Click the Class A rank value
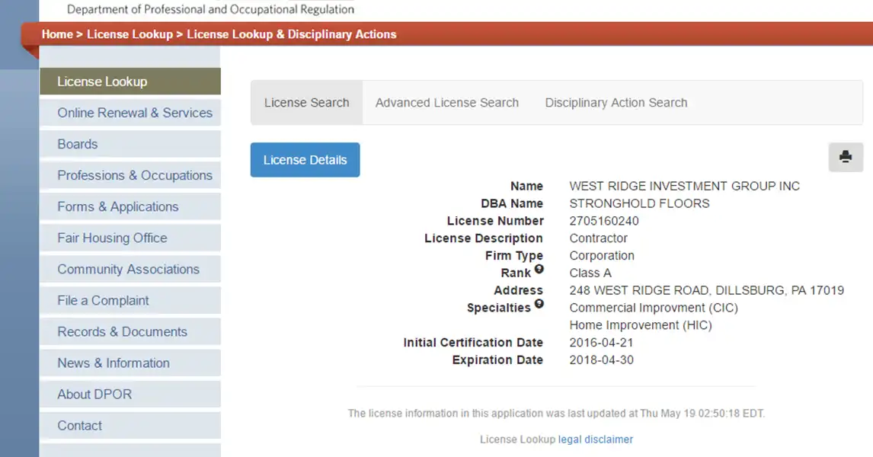This screenshot has height=457, width=873. pyautogui.click(x=590, y=273)
